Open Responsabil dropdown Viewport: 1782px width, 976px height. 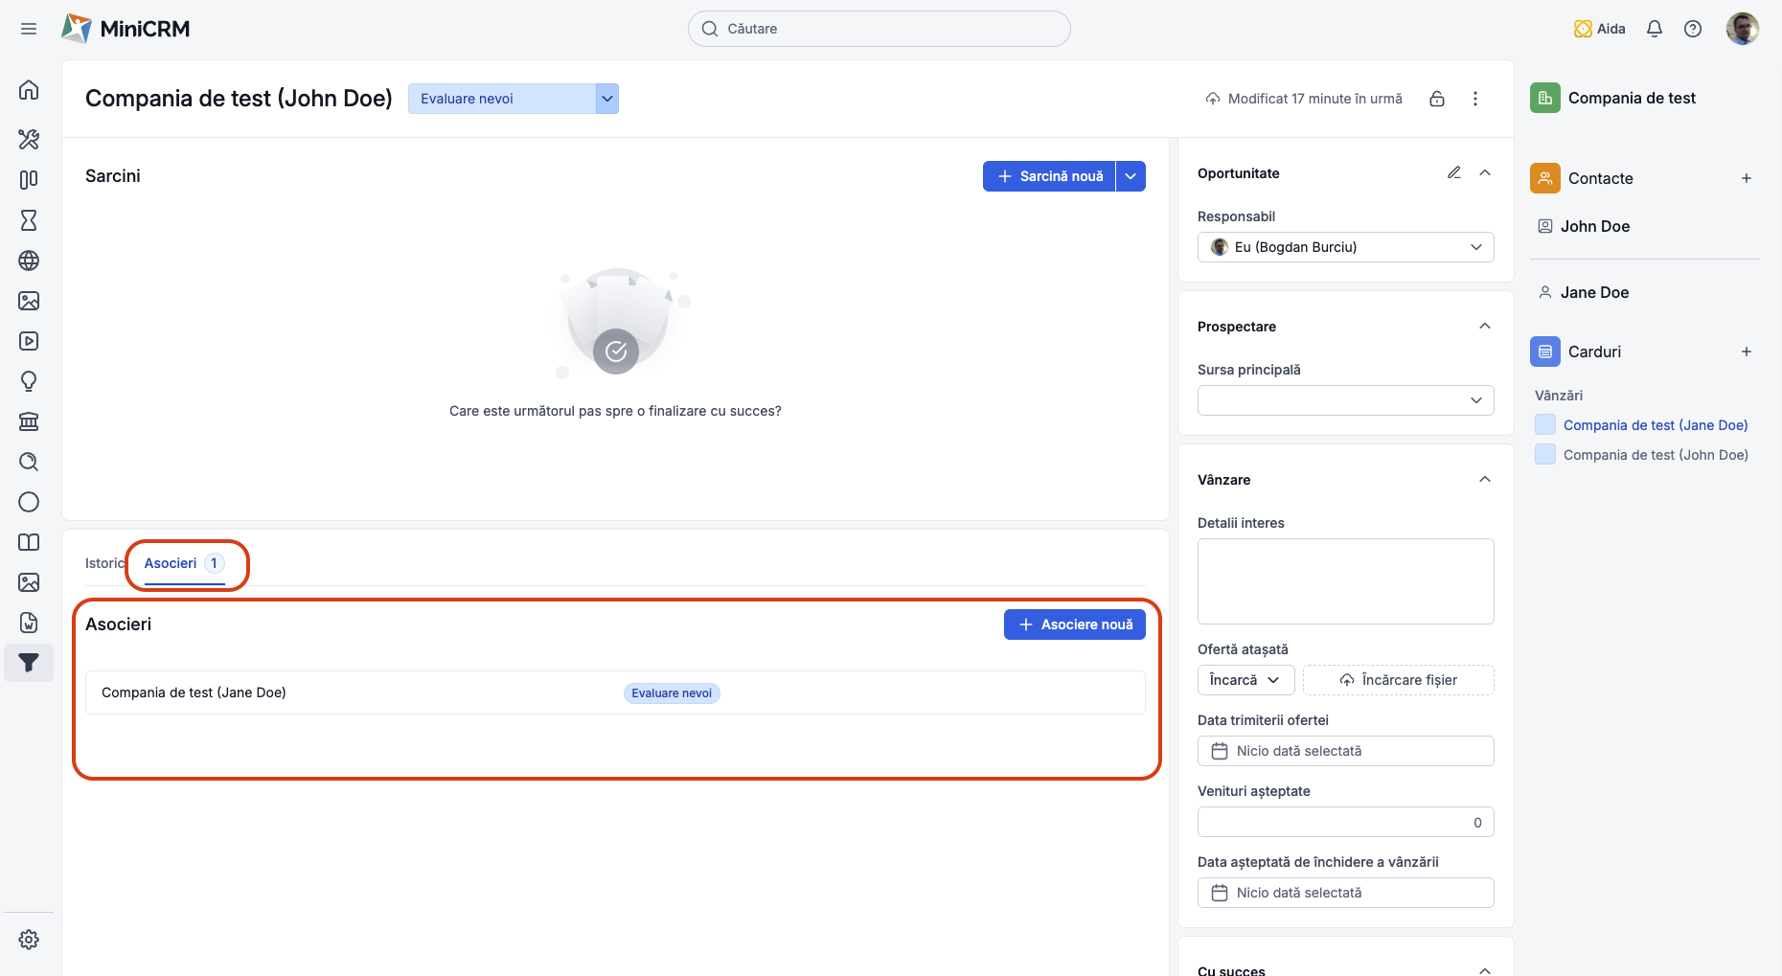point(1345,247)
